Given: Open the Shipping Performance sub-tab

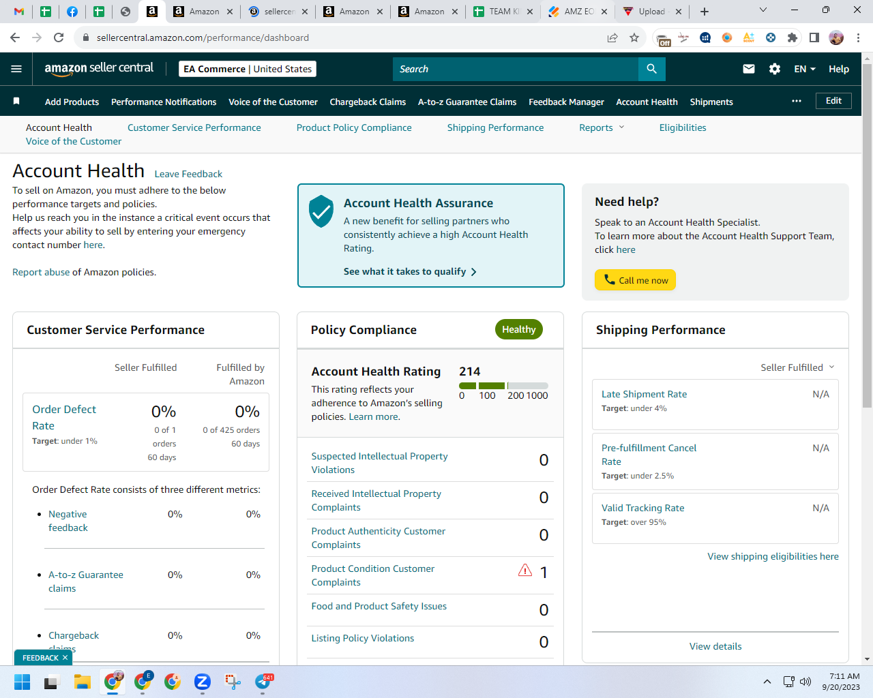Looking at the screenshot, I should [496, 127].
